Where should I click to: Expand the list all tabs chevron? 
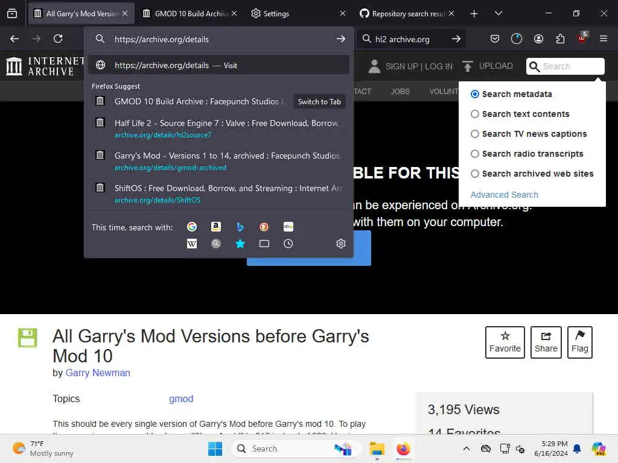tap(498, 14)
